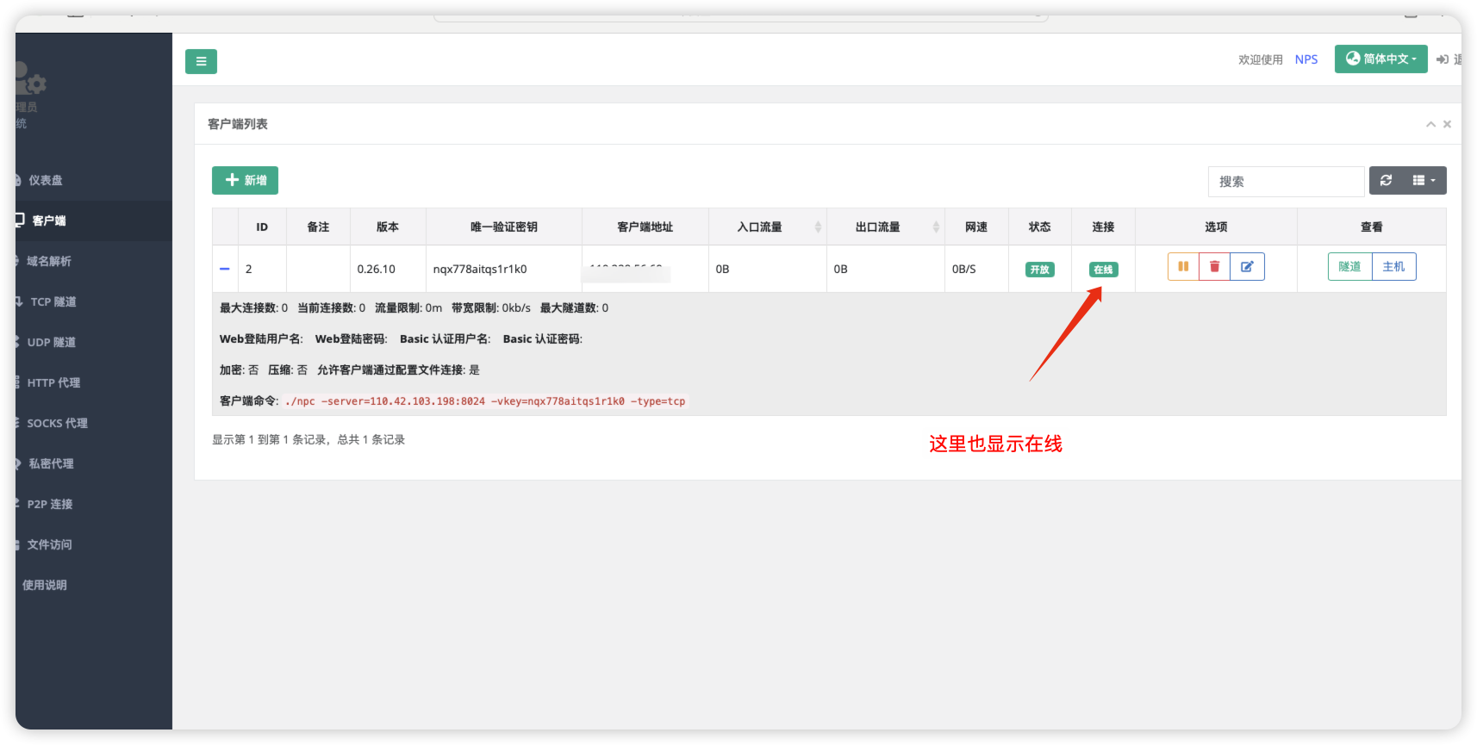View tunnels with the 隧道 button
This screenshot has height=745, width=1477.
1349,266
